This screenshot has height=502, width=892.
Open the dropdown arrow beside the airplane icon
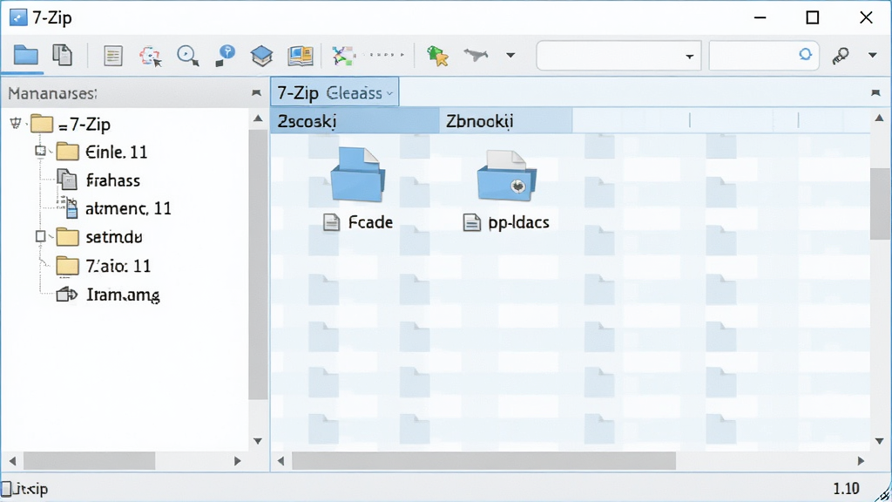coord(510,56)
